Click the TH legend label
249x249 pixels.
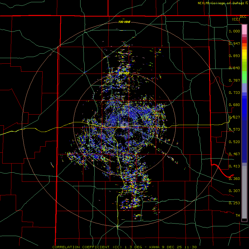[238, 216]
